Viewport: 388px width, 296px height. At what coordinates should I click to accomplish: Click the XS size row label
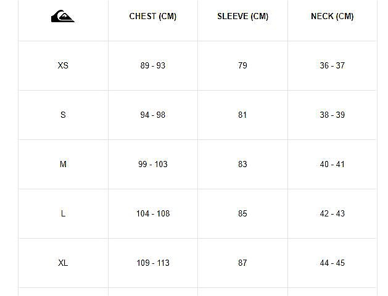point(63,65)
